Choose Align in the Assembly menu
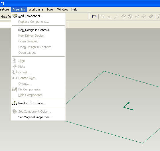 tap(39, 61)
